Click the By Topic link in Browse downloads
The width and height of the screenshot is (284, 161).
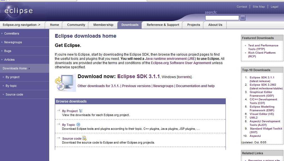(x=68, y=125)
